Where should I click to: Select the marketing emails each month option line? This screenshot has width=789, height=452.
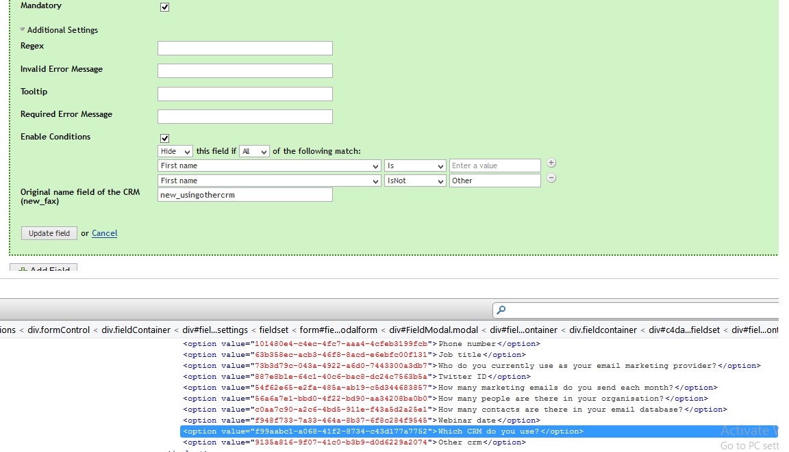click(451, 388)
